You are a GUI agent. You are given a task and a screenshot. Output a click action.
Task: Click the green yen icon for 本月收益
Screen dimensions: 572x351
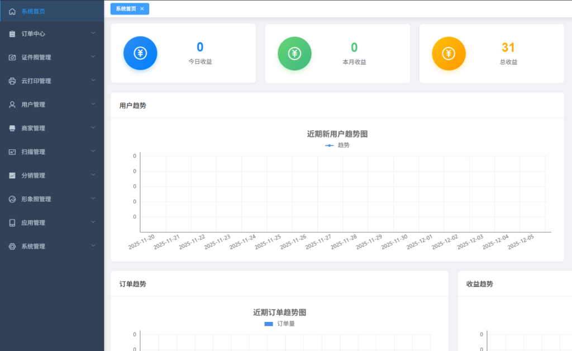(x=294, y=54)
